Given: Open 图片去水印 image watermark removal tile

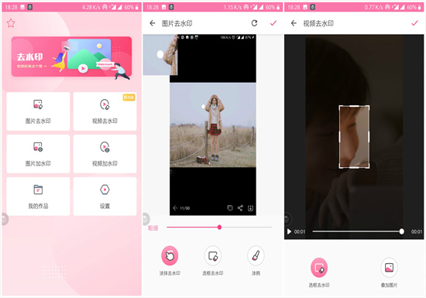Looking at the screenshot, I should point(38,111).
